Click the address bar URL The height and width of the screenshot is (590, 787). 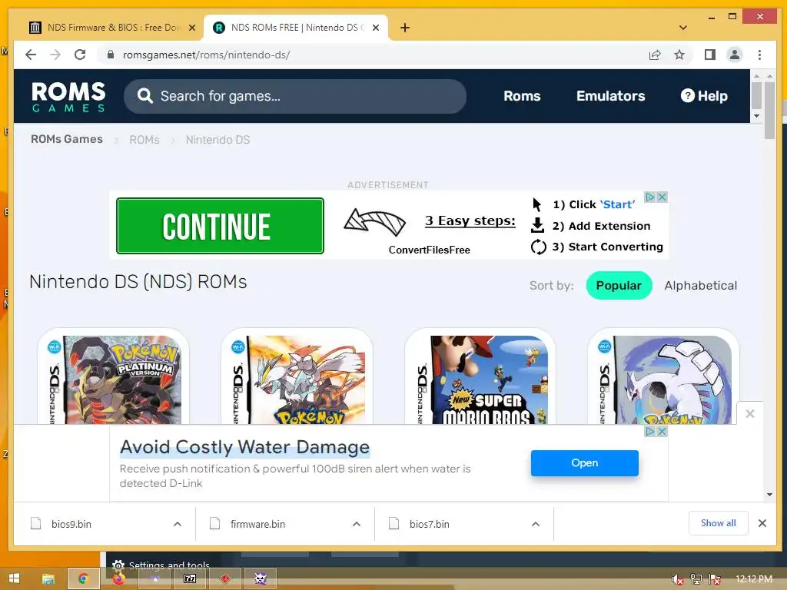click(206, 55)
